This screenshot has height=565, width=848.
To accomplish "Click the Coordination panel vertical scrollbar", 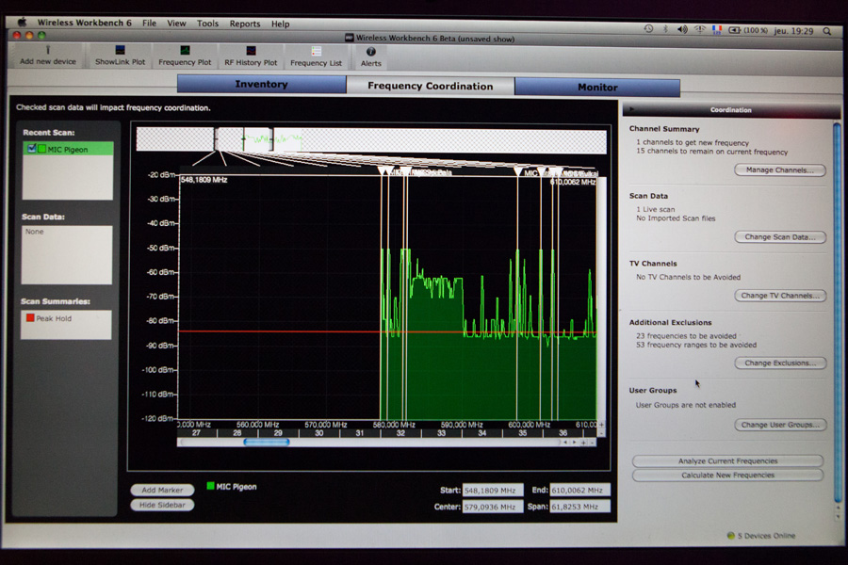I will point(837,314).
